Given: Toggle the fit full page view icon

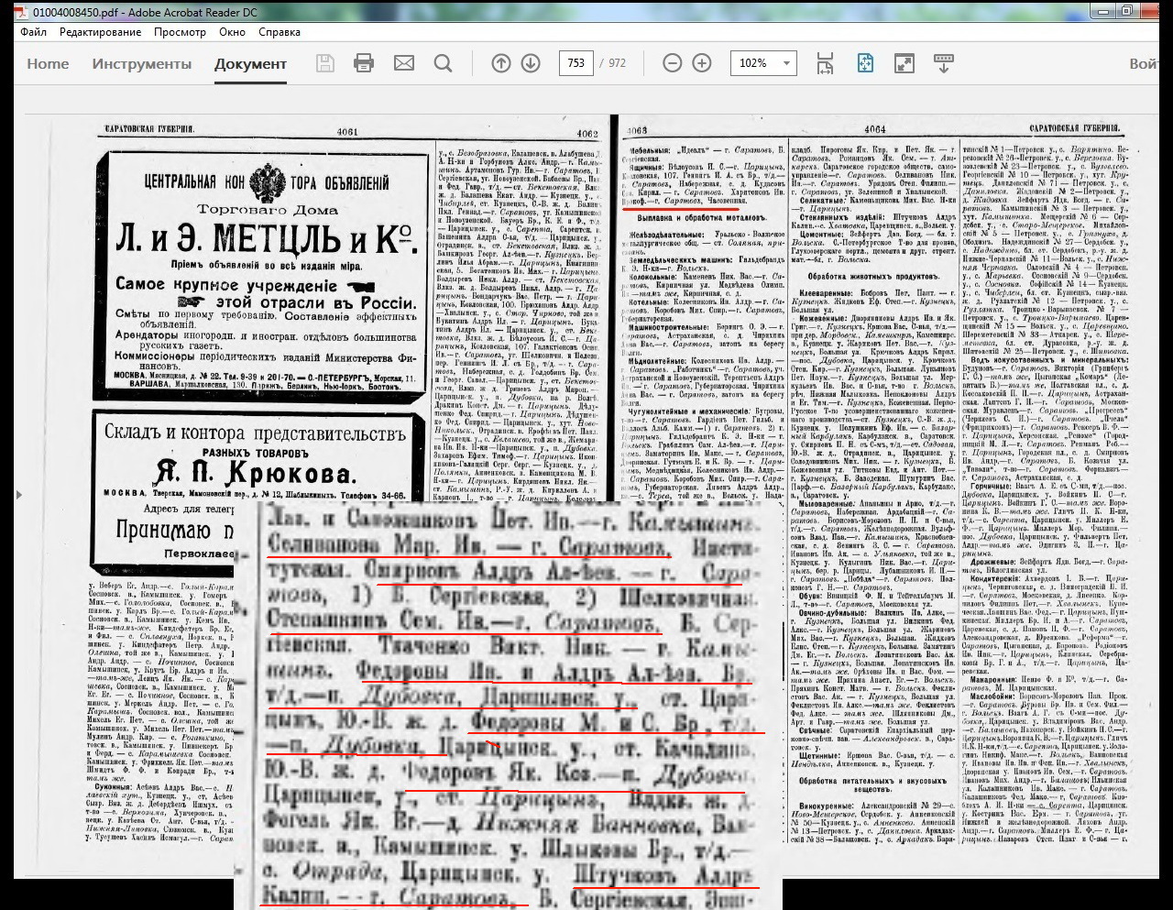Looking at the screenshot, I should click(x=865, y=63).
